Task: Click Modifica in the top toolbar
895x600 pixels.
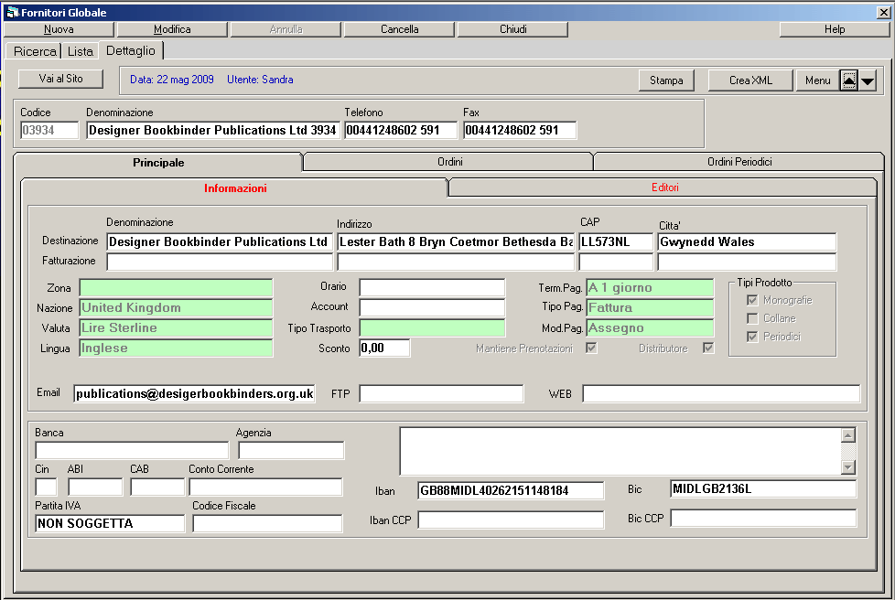Action: click(x=172, y=29)
